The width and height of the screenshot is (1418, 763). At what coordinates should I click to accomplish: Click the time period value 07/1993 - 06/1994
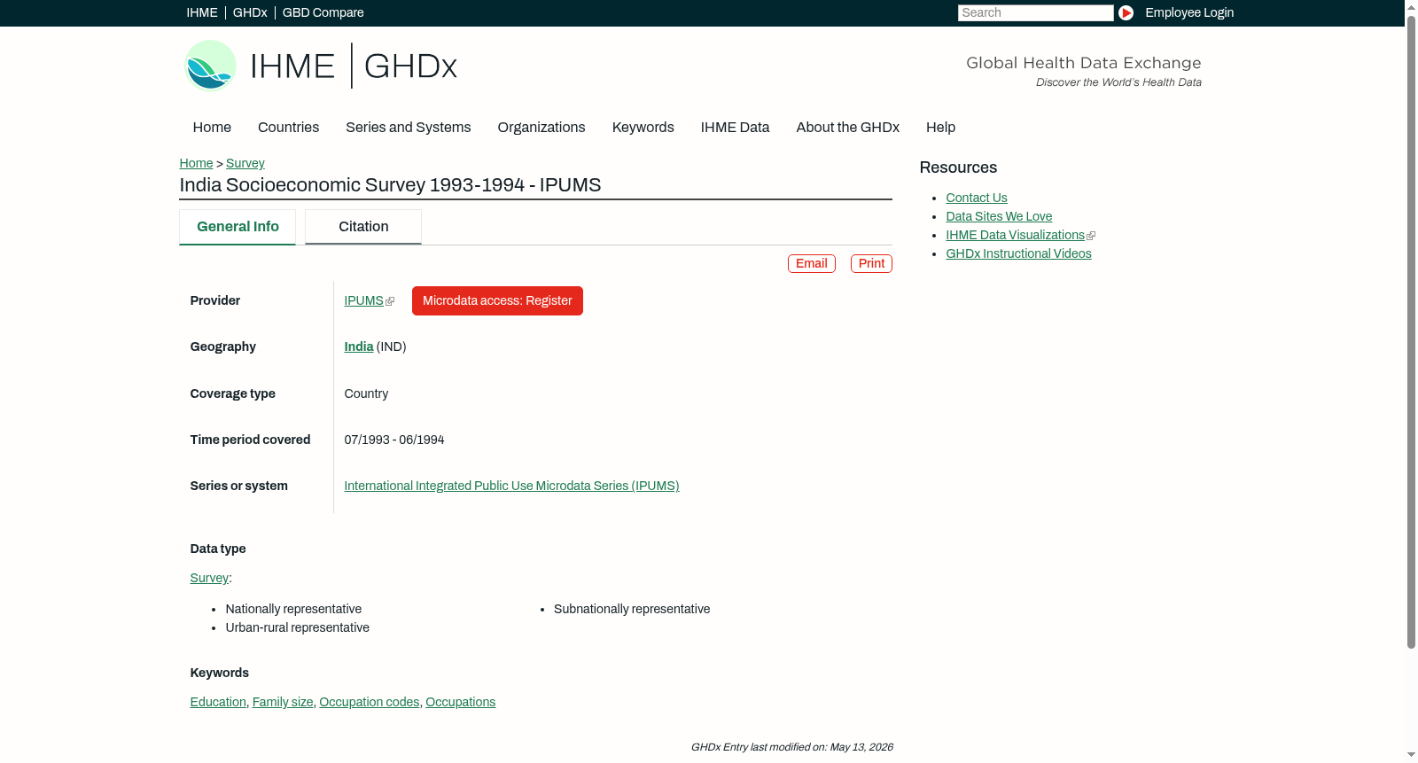pyautogui.click(x=394, y=440)
